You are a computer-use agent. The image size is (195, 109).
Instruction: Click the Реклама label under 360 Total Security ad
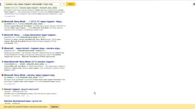click(8, 91)
